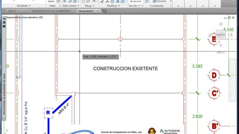Minimize the drawing viewport window

click(x=225, y=18)
